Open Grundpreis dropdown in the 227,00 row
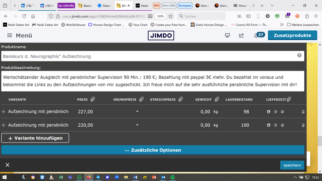The image size is (322, 181). point(137,111)
